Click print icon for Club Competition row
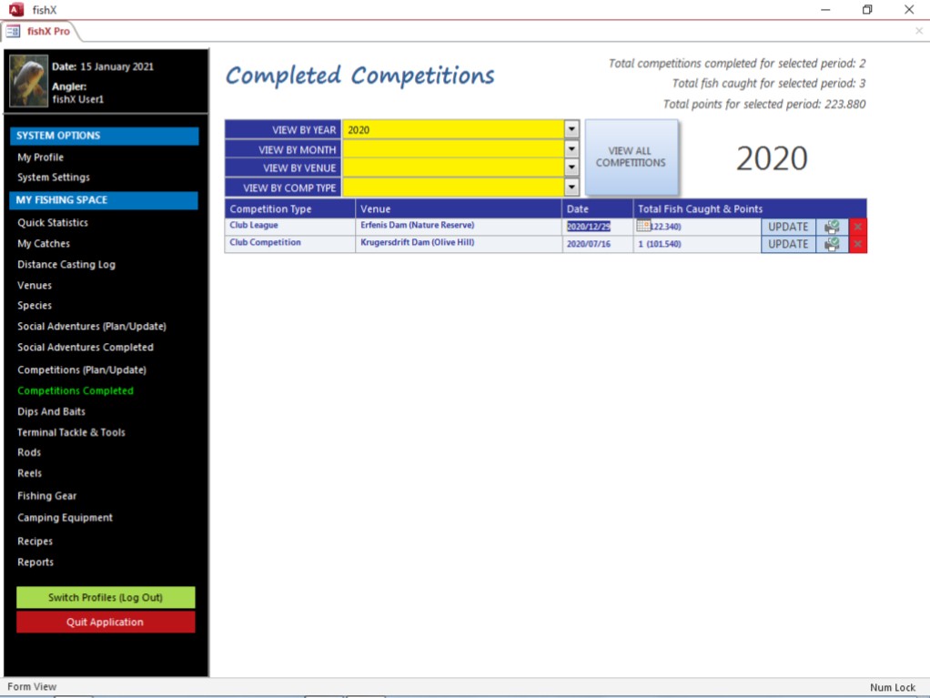930x698 pixels. click(832, 244)
